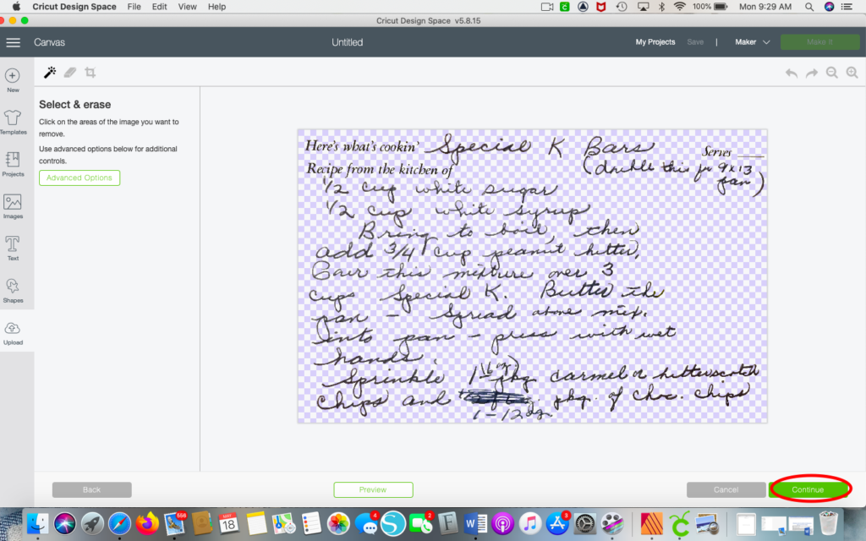
Task: Click the Back button
Action: click(91, 489)
